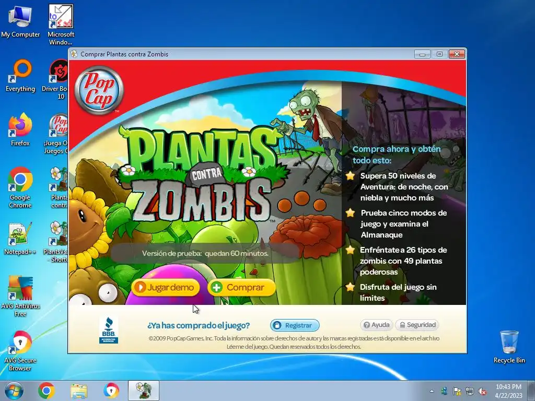The image size is (535, 401).
Task: Close the Comprar Plantas contra Zombis window
Action: click(x=457, y=54)
